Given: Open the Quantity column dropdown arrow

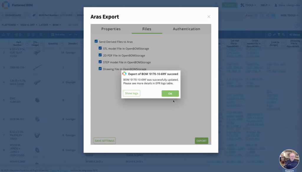Looking at the screenshot, I should (62, 44).
